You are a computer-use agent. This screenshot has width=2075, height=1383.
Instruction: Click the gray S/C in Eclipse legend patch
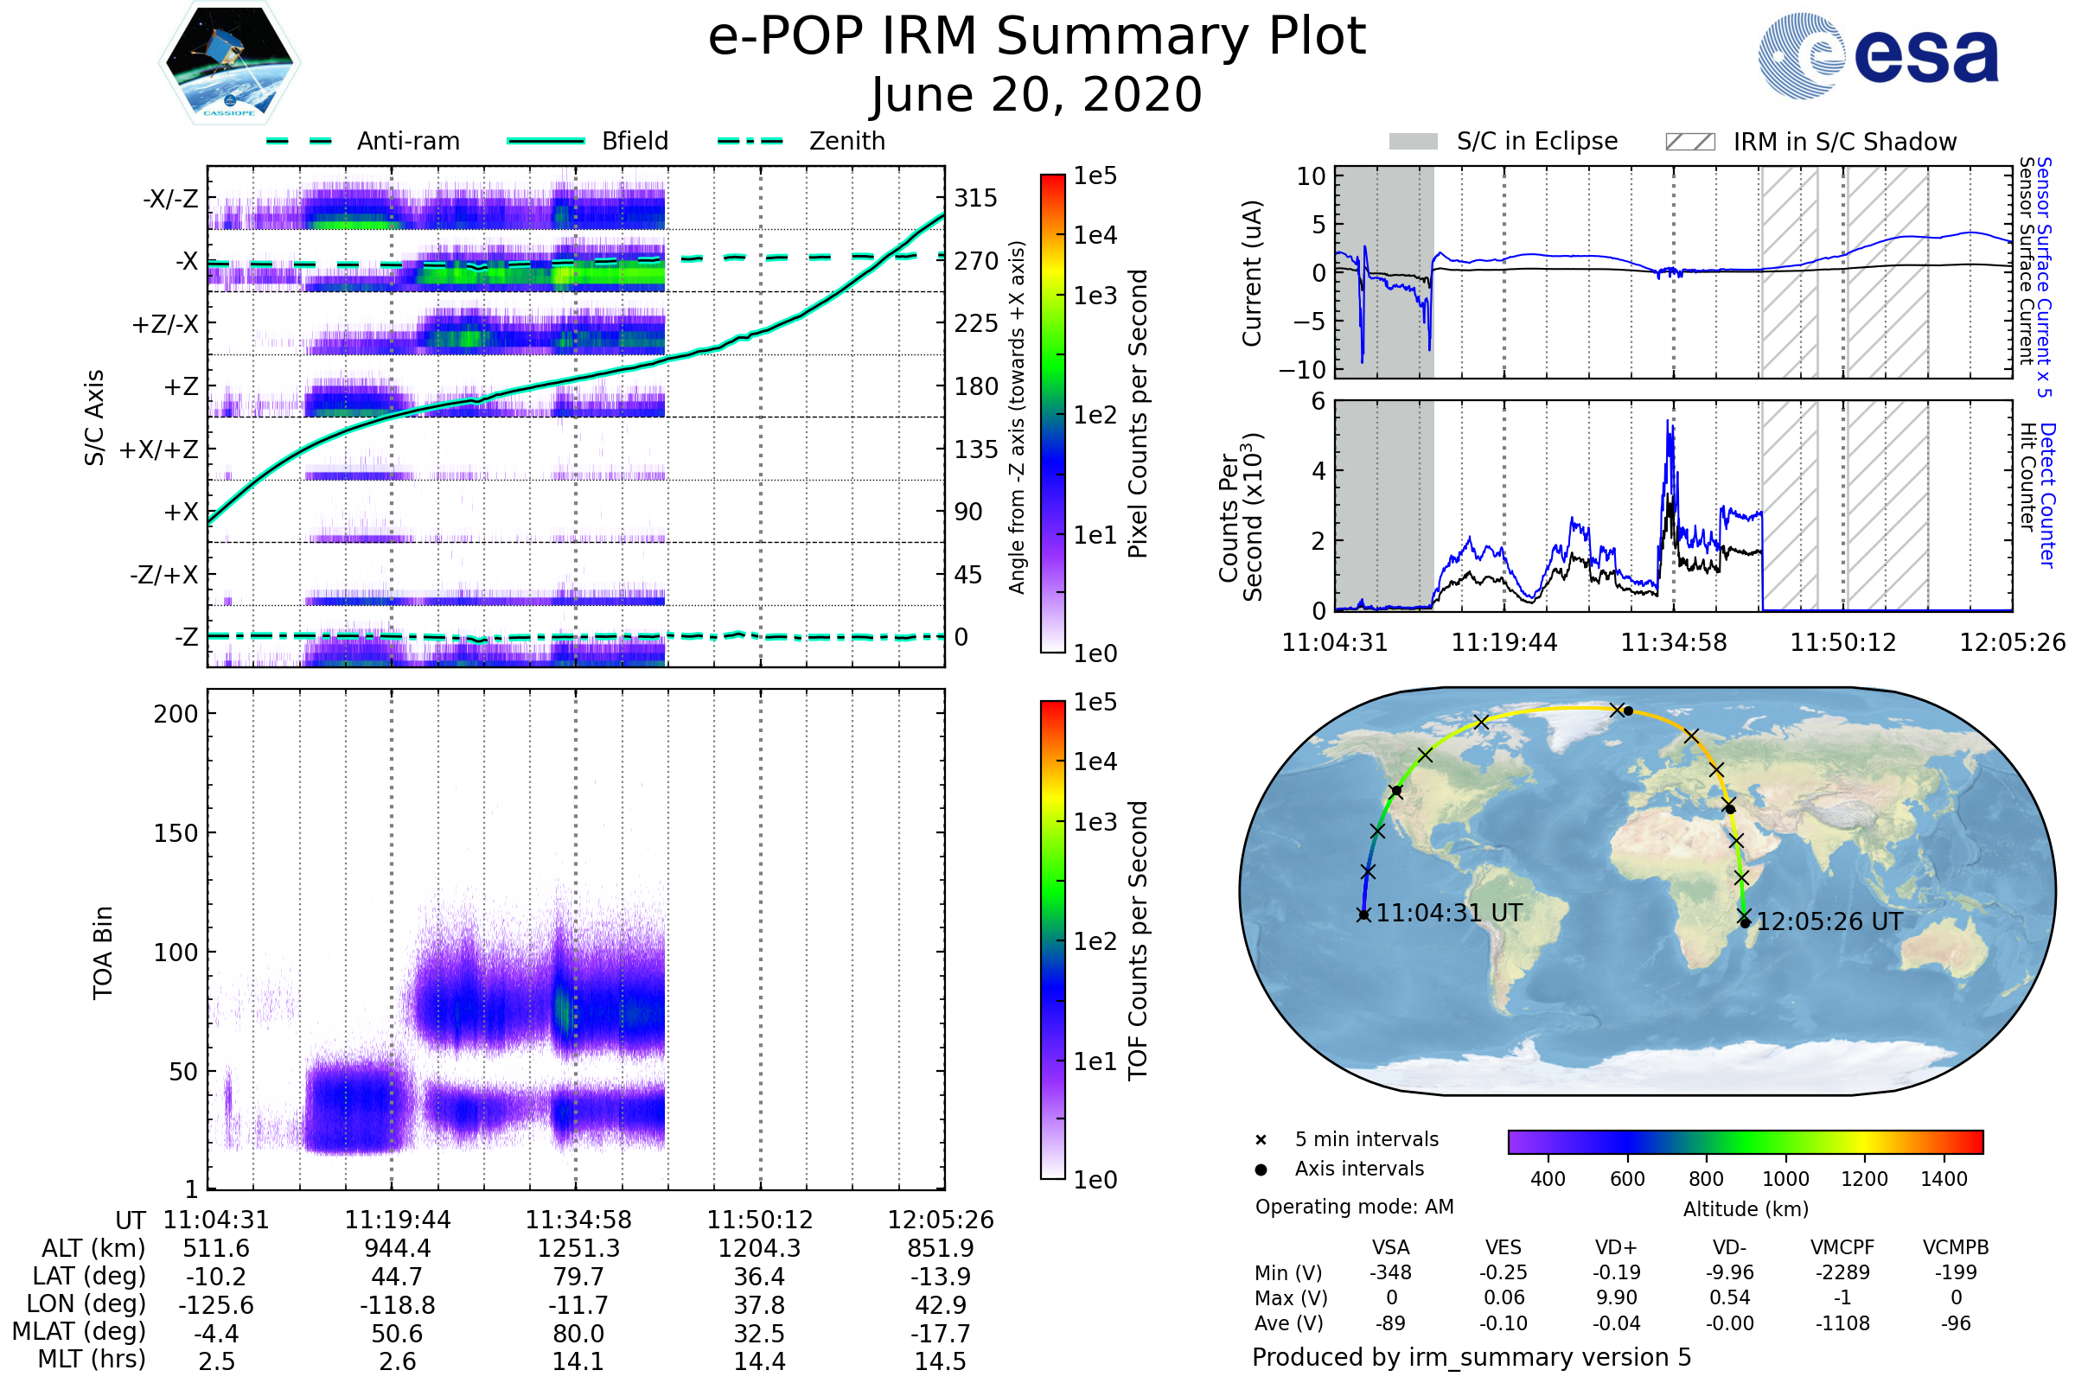click(1414, 142)
